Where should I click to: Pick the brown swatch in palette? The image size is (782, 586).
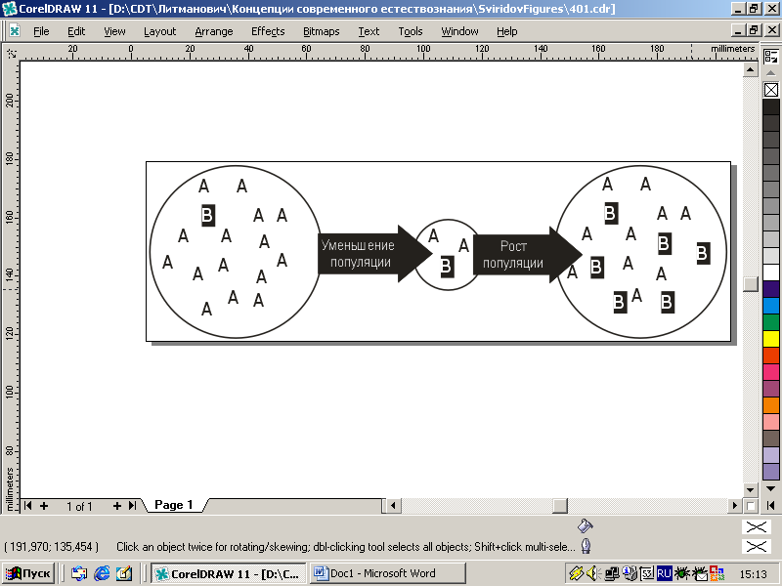(770, 439)
